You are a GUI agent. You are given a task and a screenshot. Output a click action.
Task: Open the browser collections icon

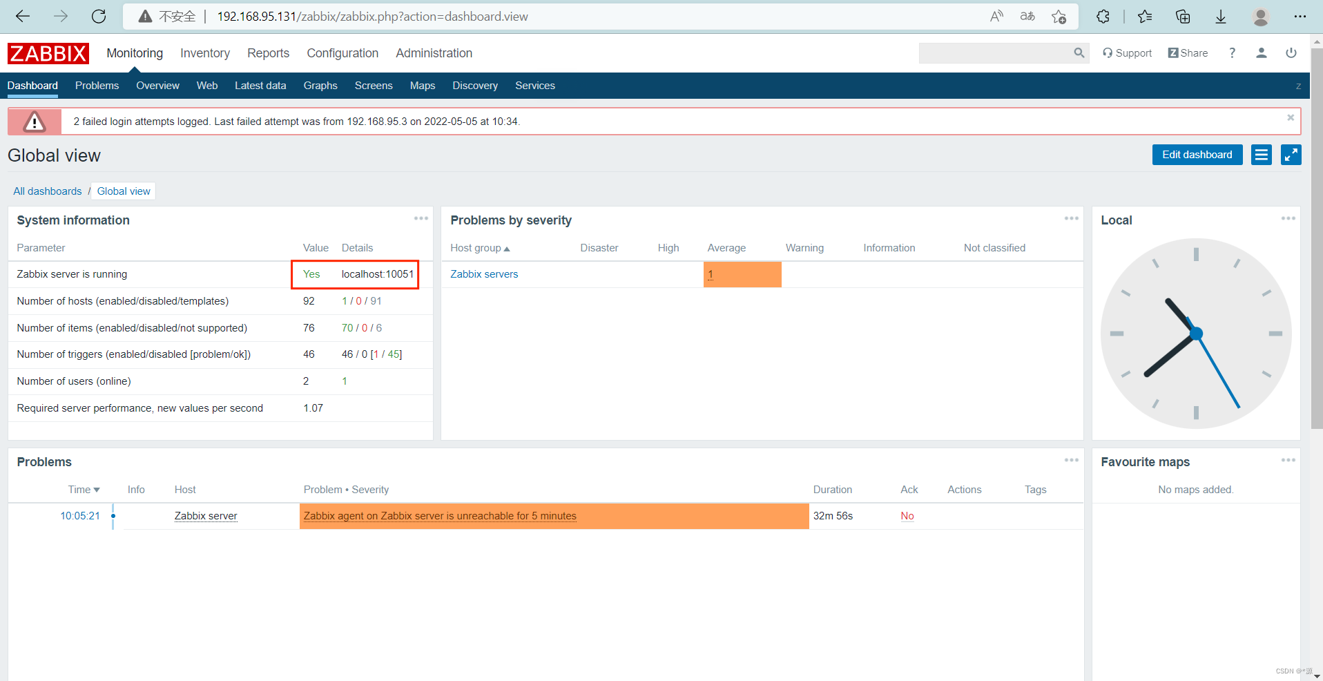(x=1183, y=17)
